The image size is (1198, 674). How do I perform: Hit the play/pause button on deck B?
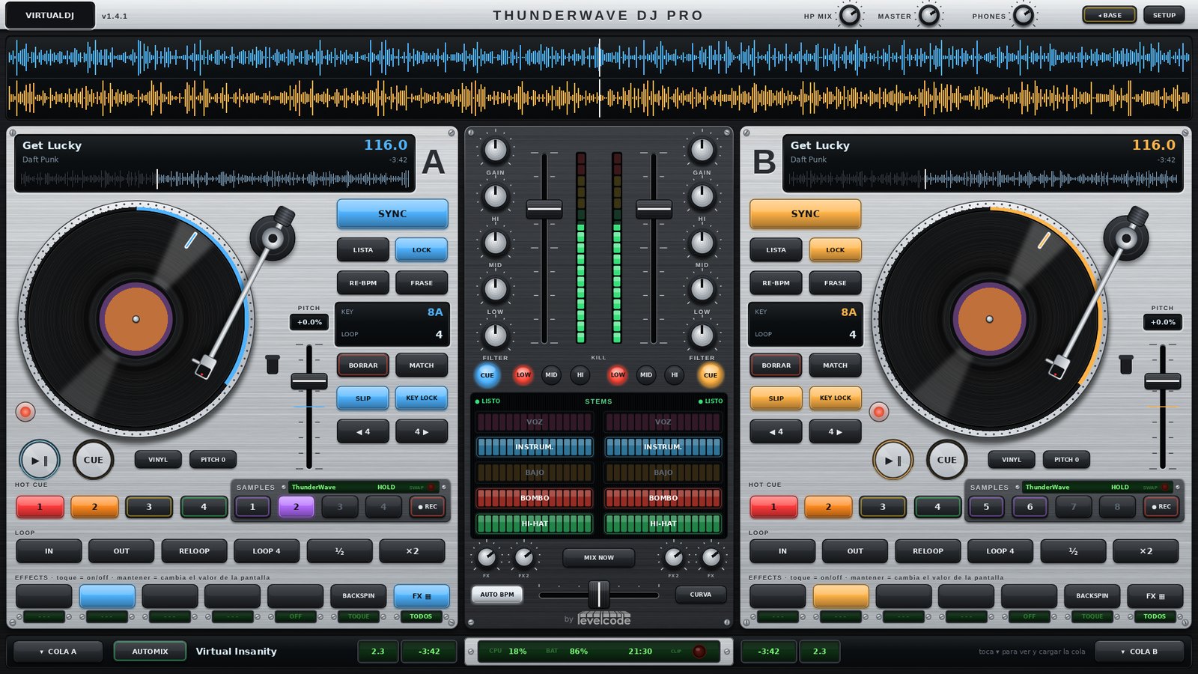893,461
